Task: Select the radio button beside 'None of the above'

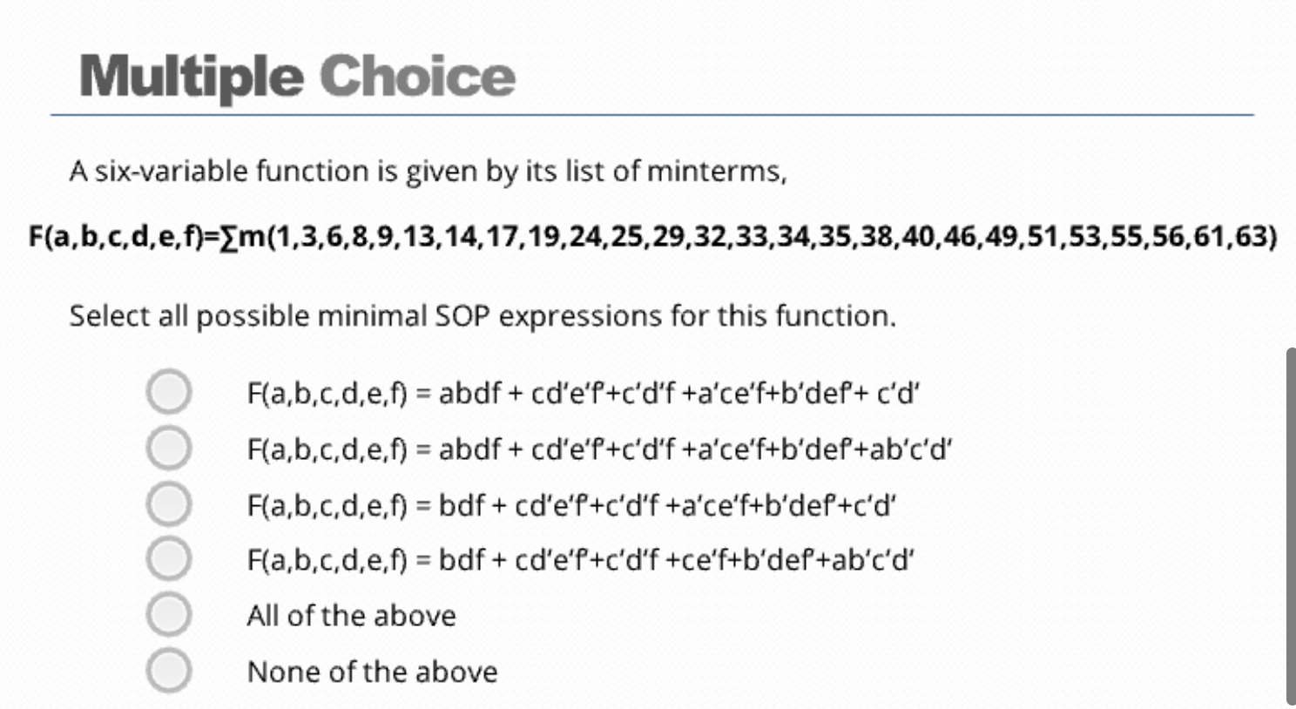Action: [168, 672]
